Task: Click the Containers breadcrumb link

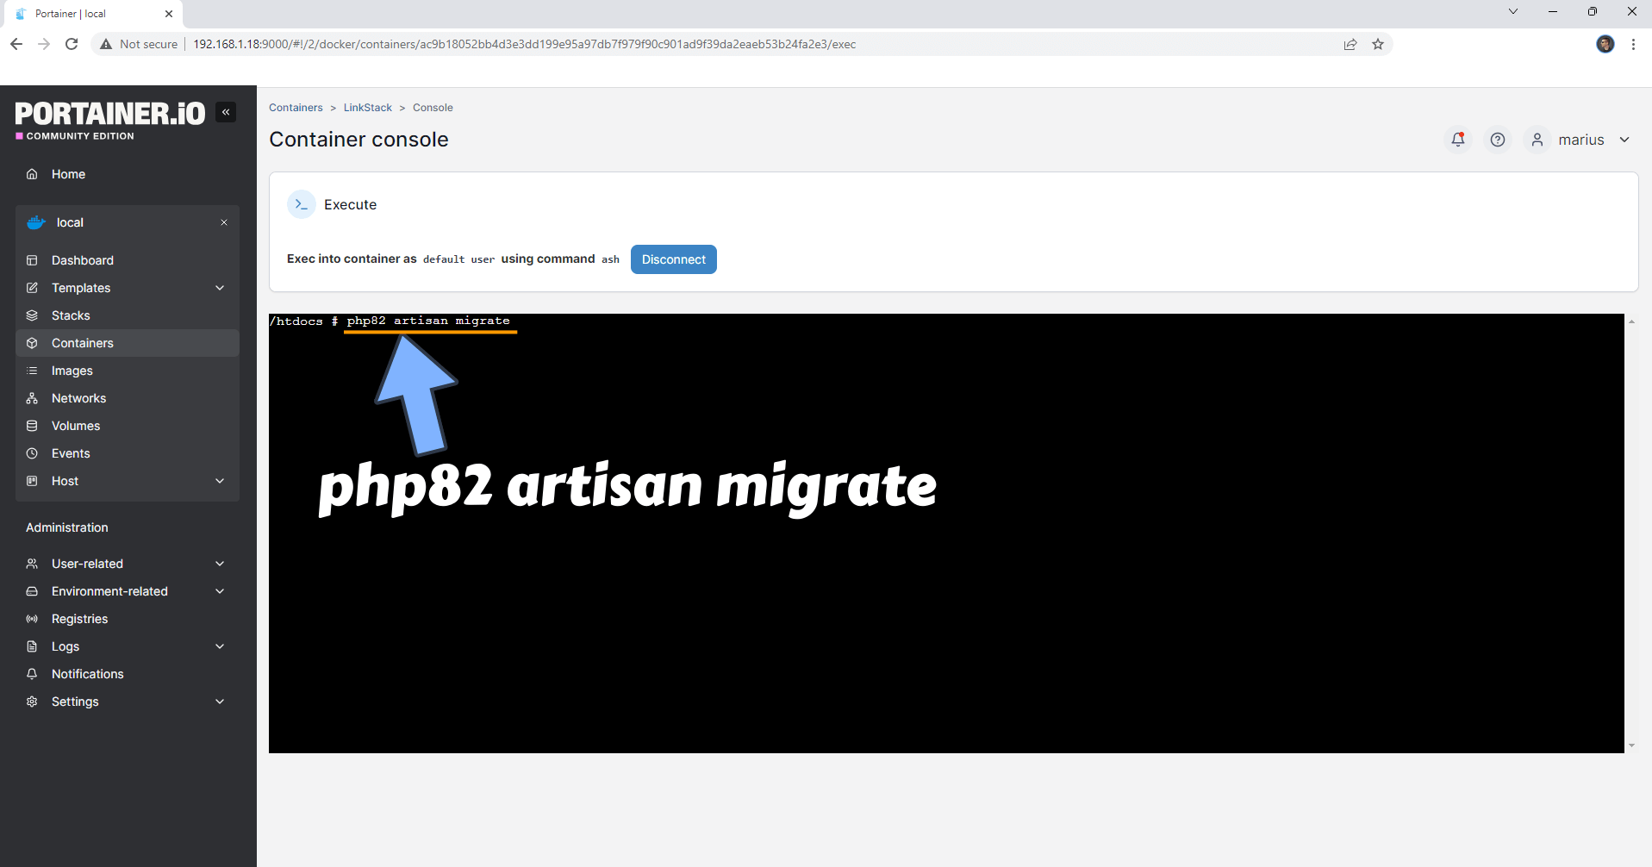Action: (296, 108)
